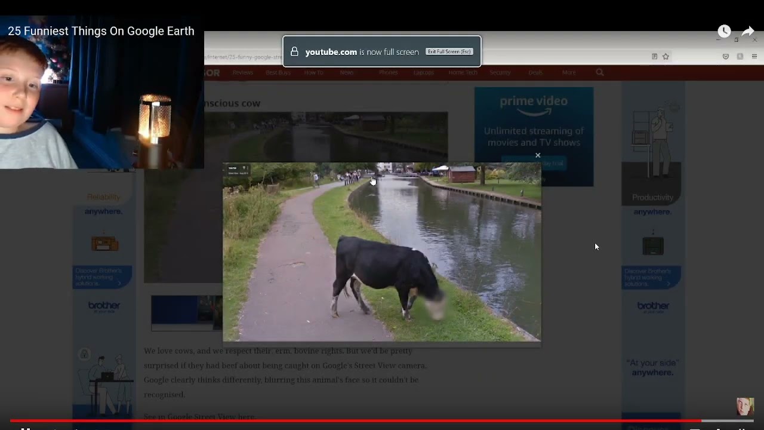Open the browser hamburger menu

point(754,57)
